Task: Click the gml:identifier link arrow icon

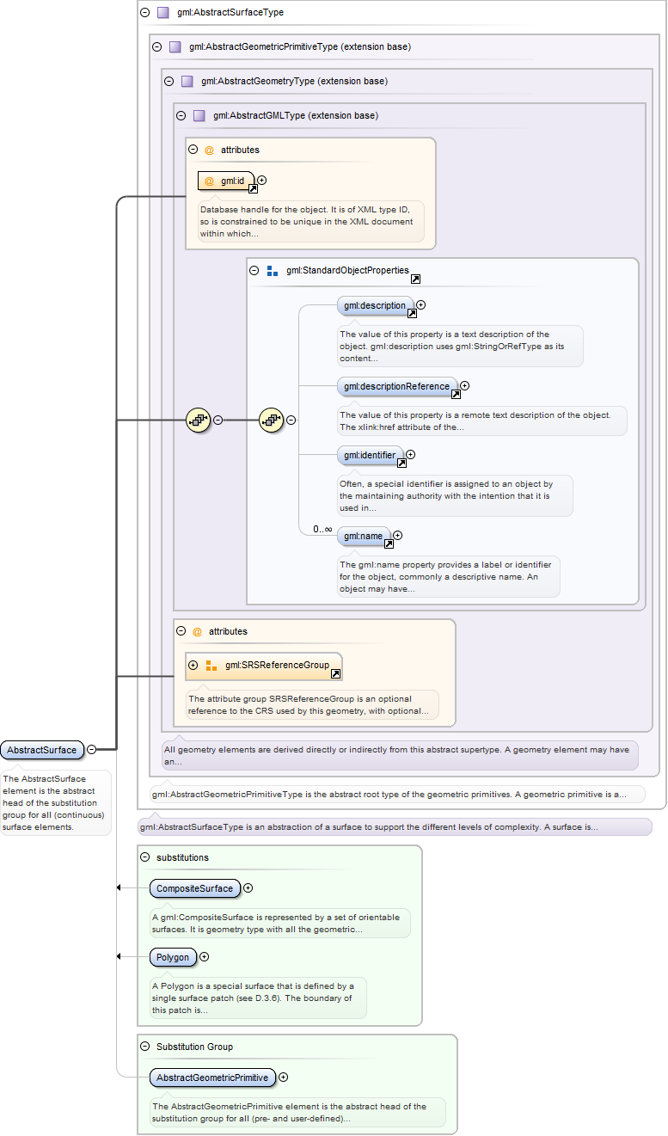Action: click(x=401, y=463)
